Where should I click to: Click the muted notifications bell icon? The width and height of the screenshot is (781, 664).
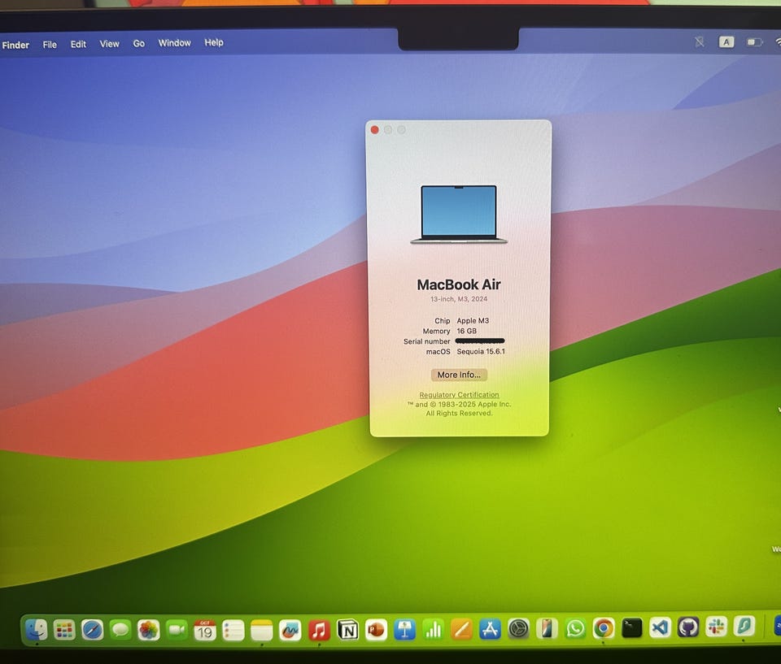click(700, 42)
